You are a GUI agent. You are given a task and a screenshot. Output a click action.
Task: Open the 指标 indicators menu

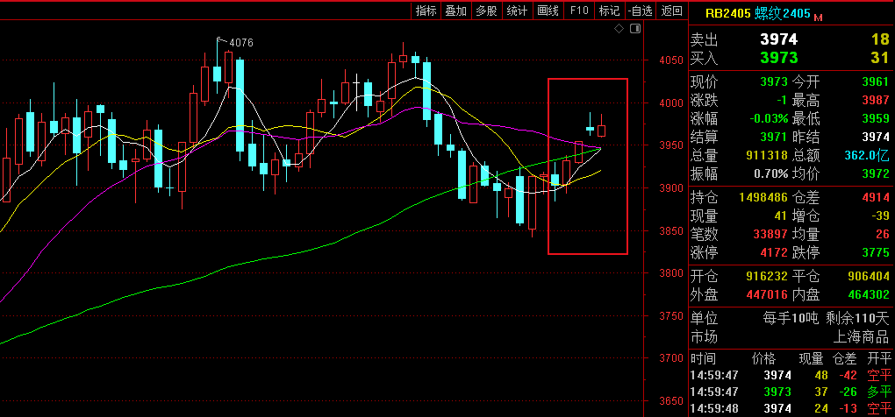click(426, 11)
